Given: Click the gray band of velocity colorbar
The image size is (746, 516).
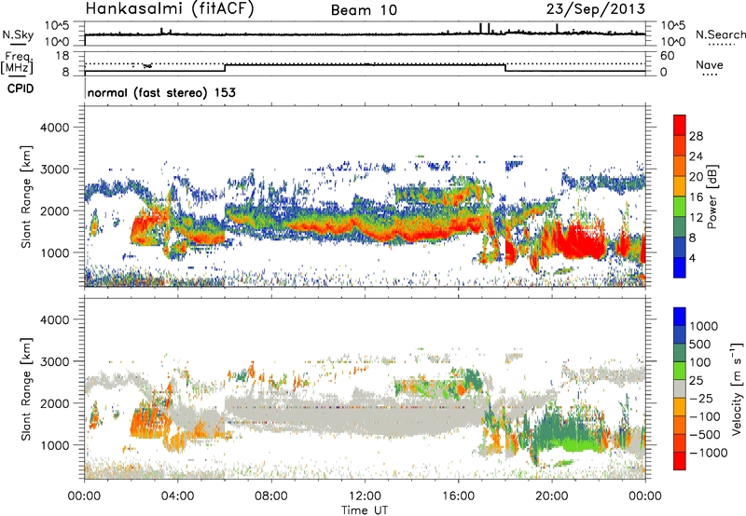Looking at the screenshot, I should click(x=680, y=388).
